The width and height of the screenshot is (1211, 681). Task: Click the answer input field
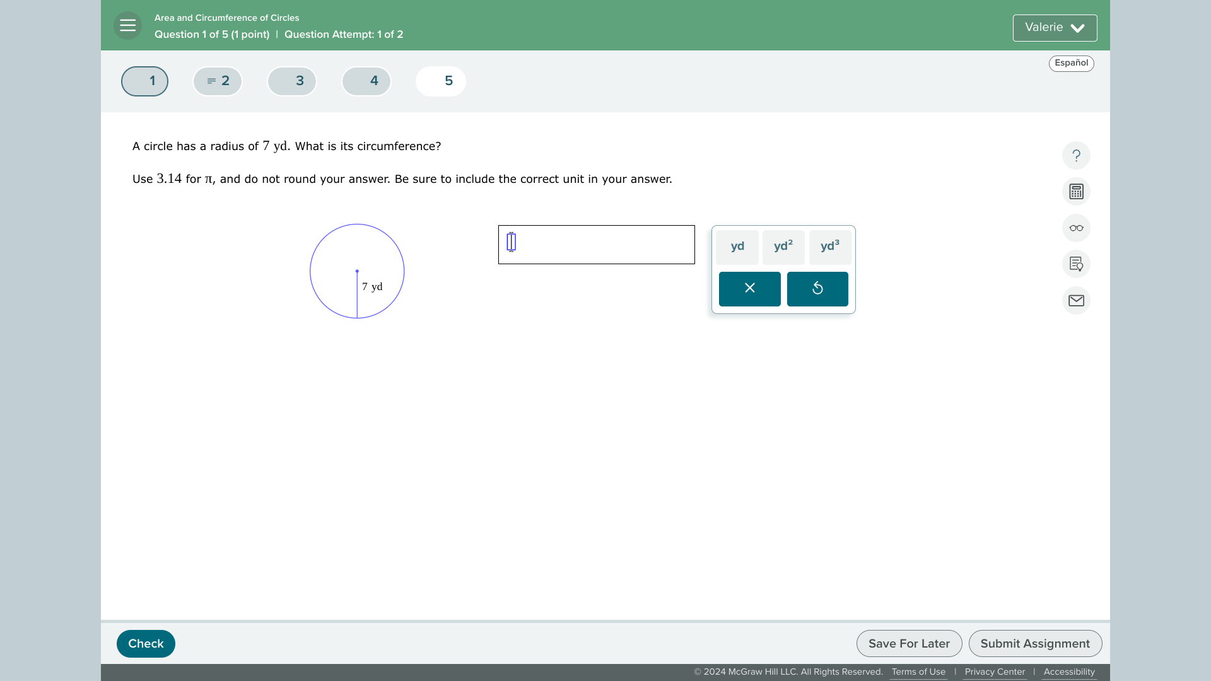click(596, 243)
